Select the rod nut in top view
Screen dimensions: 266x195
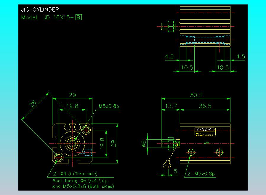tap(171, 26)
